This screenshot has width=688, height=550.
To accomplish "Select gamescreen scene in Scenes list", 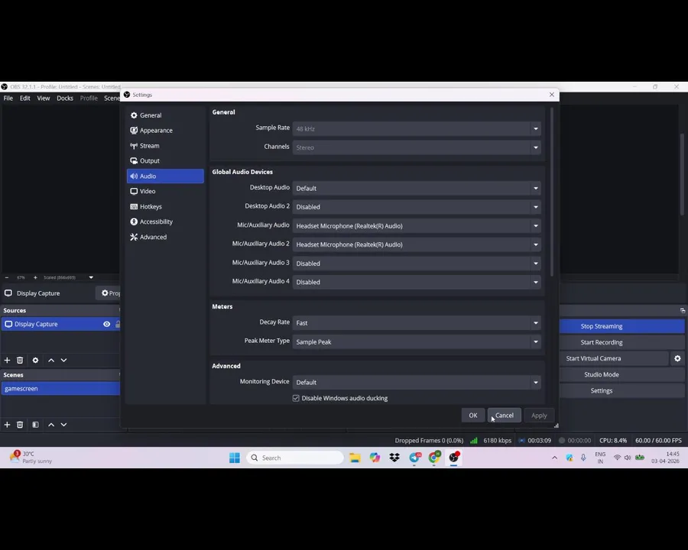I will tap(60, 389).
